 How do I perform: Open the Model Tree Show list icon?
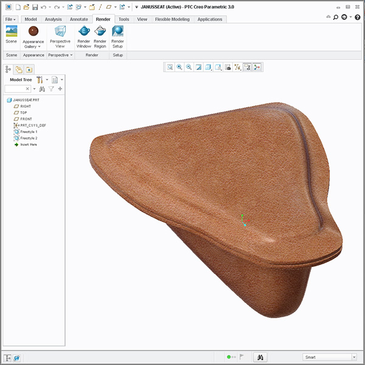pyautogui.click(x=55, y=80)
